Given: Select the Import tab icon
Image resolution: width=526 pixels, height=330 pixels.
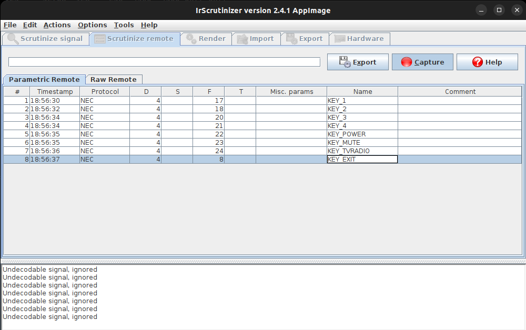Looking at the screenshot, I should click(x=242, y=39).
